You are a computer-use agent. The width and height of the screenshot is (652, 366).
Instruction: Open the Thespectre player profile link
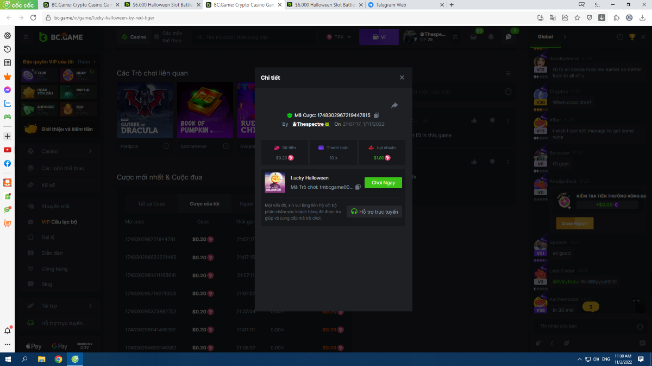[x=311, y=124]
